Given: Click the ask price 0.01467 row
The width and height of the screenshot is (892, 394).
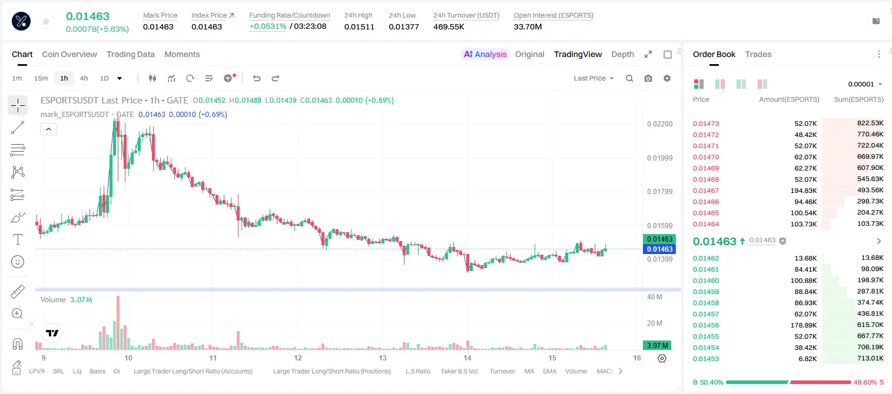Looking at the screenshot, I should [788, 191].
